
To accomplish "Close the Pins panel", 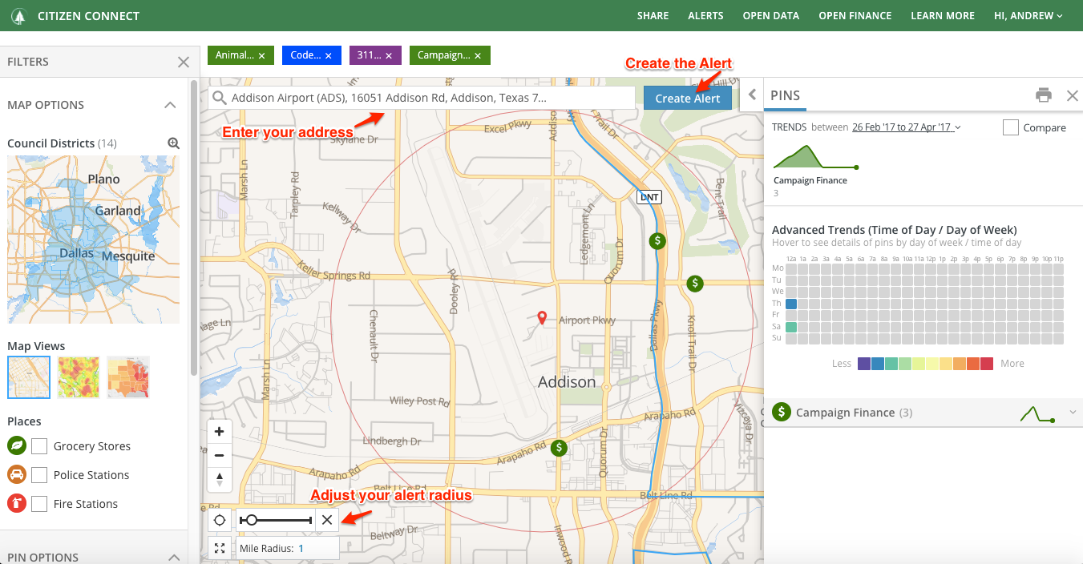I will tap(1073, 95).
